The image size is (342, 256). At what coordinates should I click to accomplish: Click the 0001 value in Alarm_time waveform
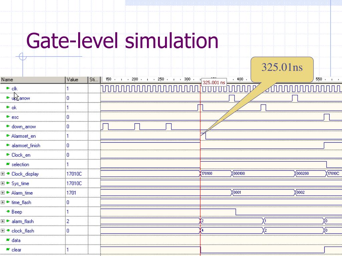click(237, 192)
